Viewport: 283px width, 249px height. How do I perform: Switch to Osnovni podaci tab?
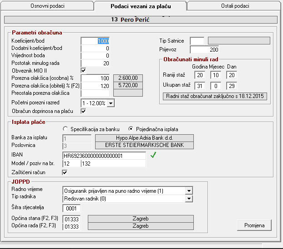(47, 6)
